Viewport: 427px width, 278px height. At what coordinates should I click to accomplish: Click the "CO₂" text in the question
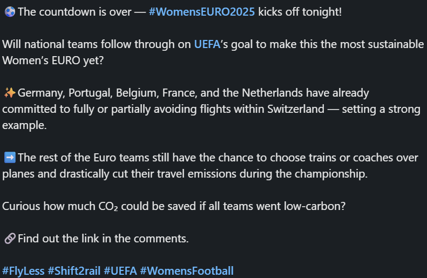(107, 206)
